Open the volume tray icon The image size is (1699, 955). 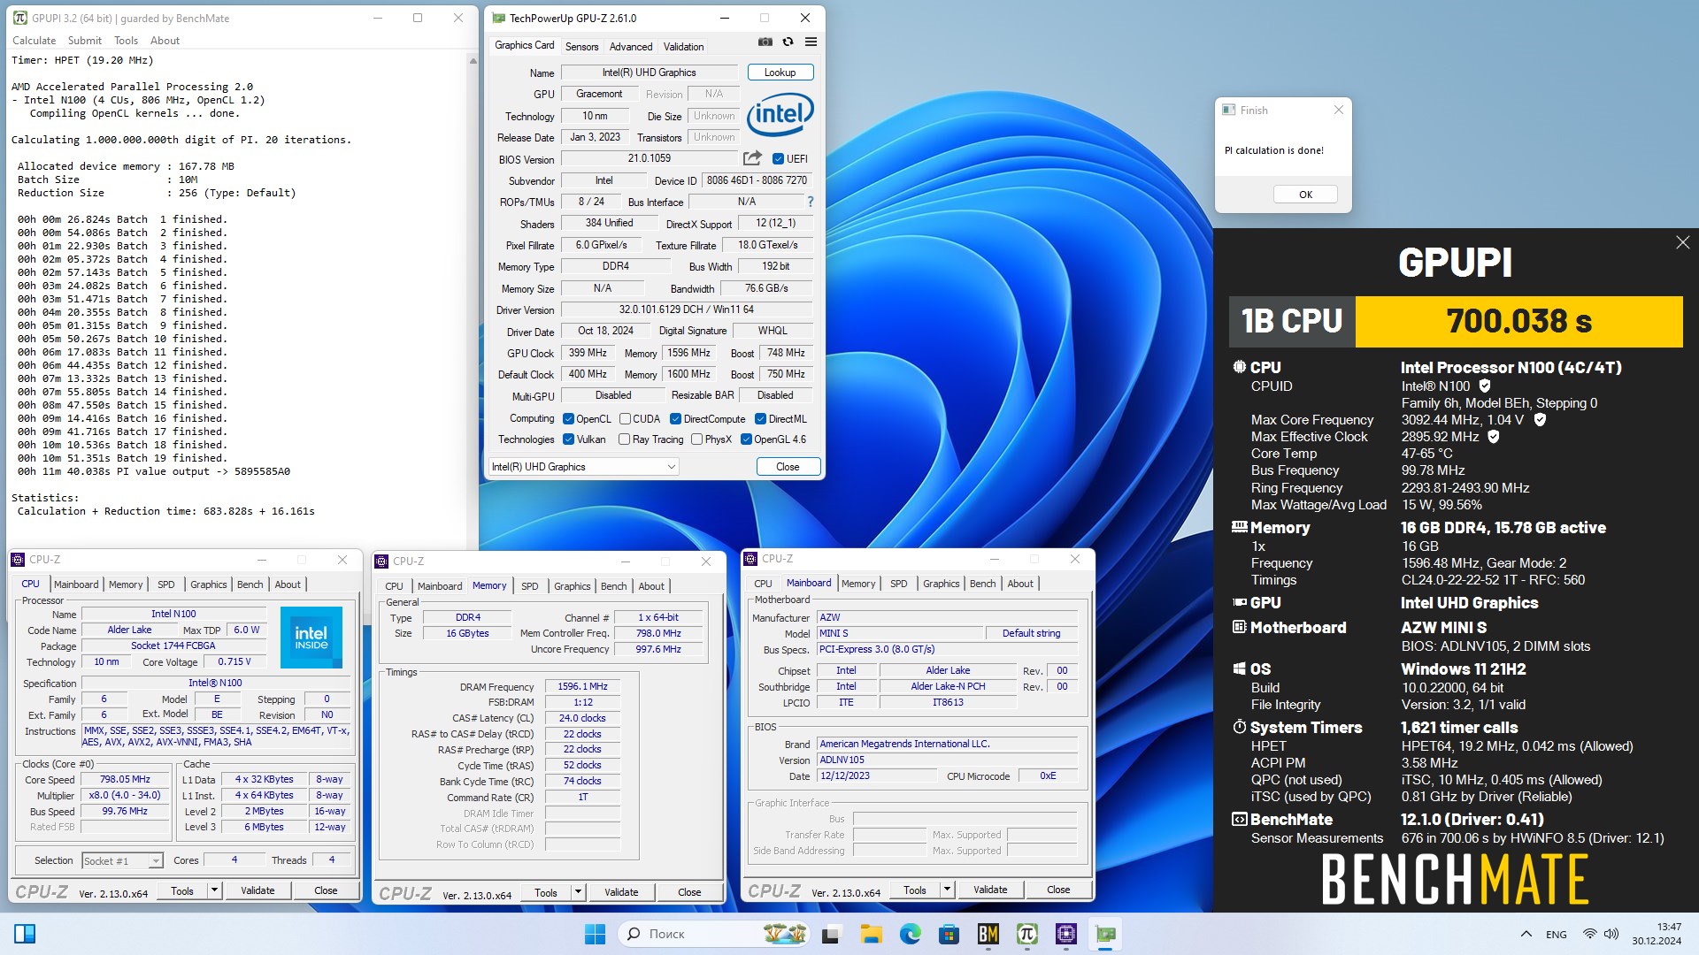(1611, 934)
